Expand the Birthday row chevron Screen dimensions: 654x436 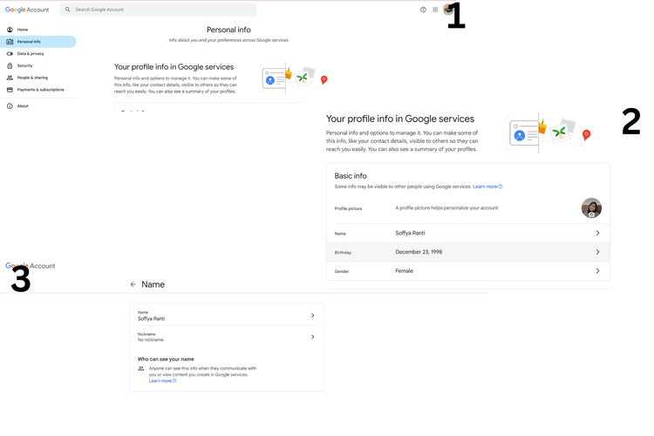click(x=597, y=252)
